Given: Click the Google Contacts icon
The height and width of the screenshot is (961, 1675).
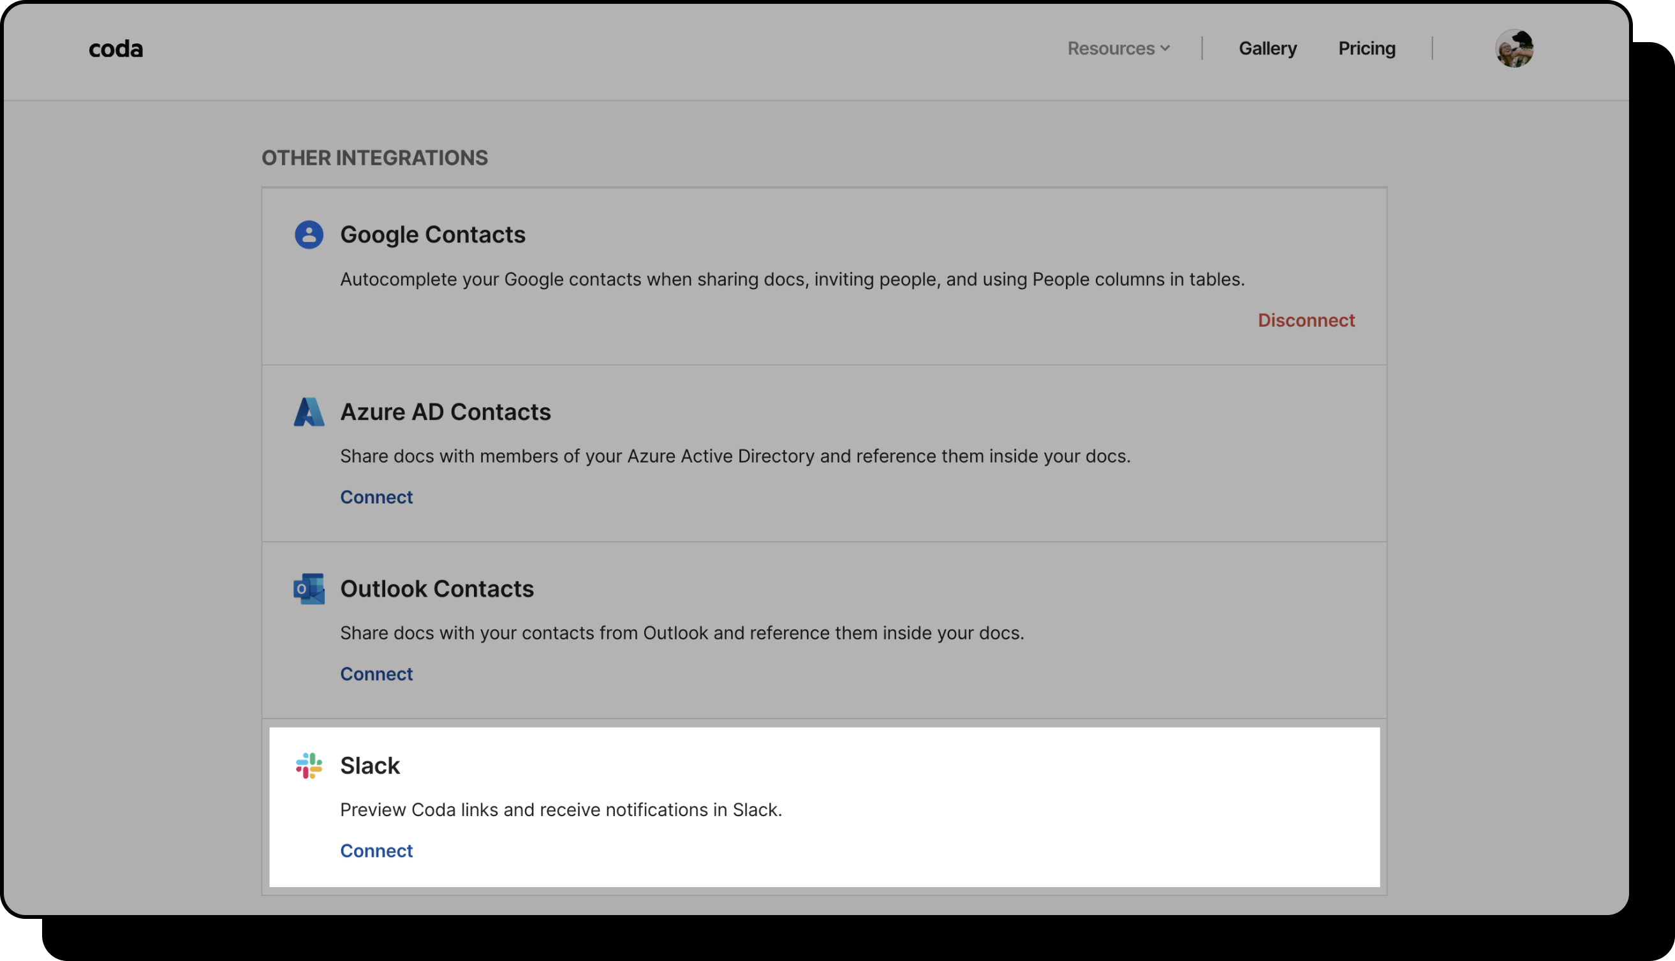Looking at the screenshot, I should click(309, 234).
